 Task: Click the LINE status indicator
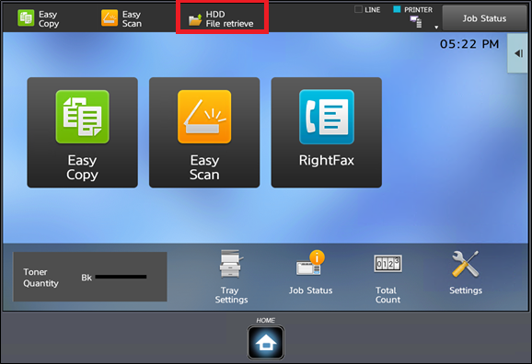point(367,10)
